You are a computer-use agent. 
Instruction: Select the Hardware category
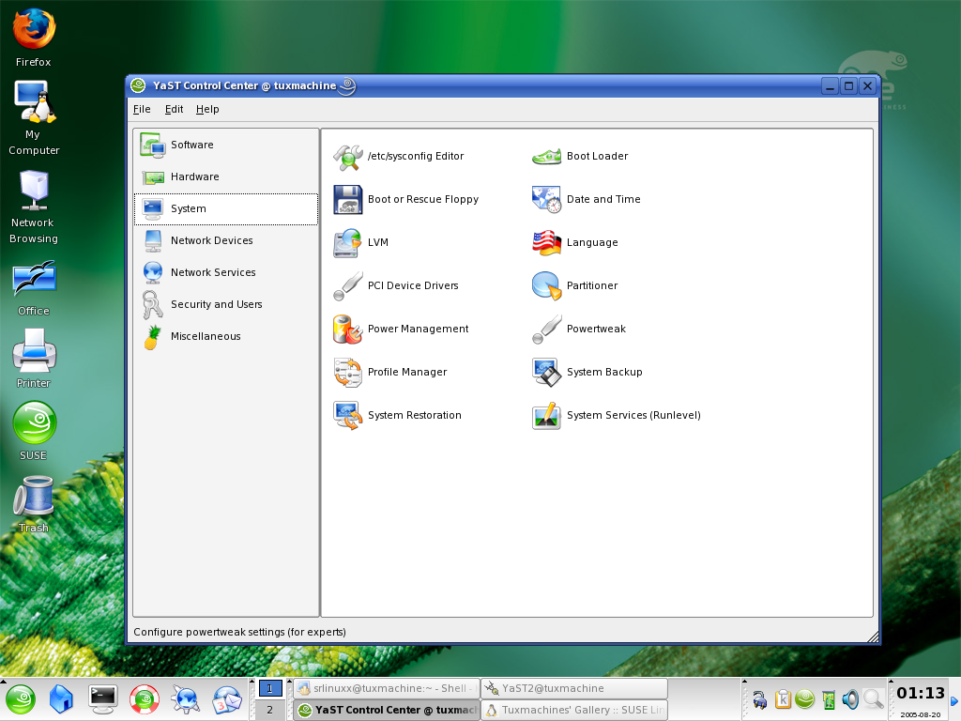point(226,176)
